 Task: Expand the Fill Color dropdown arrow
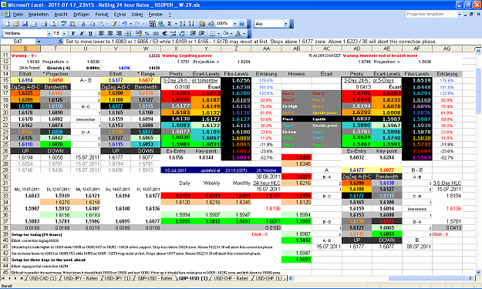(231, 33)
